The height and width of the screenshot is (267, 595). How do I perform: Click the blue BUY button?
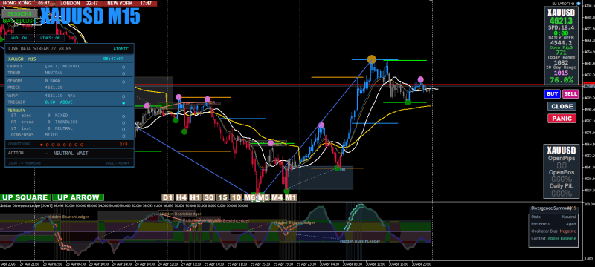[552, 93]
